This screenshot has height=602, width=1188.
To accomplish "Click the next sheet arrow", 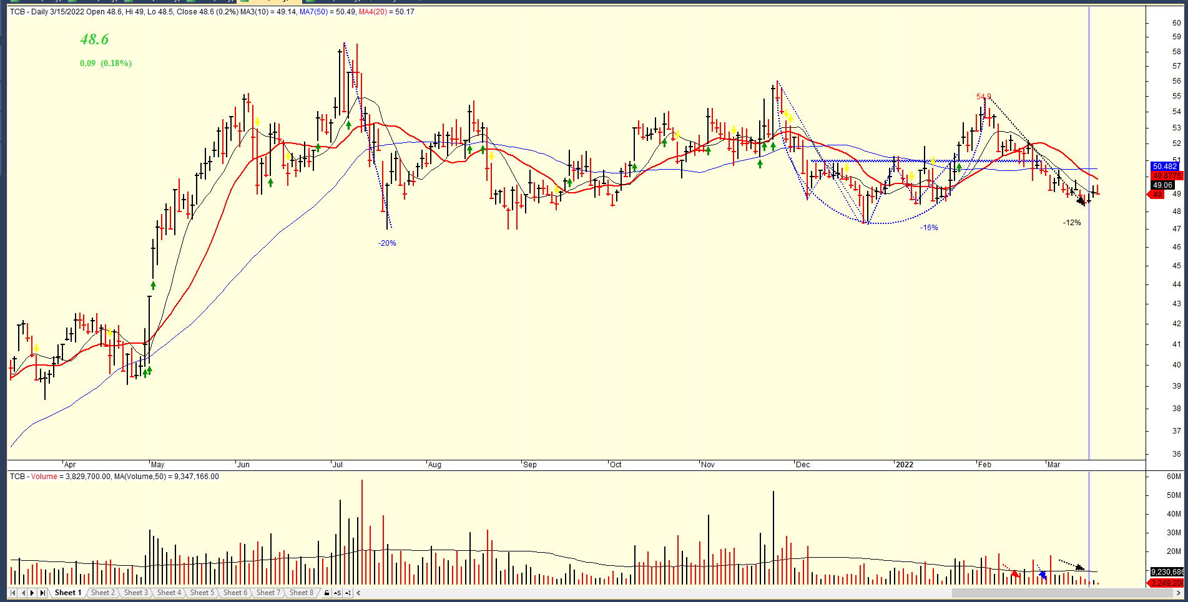I will (32, 593).
